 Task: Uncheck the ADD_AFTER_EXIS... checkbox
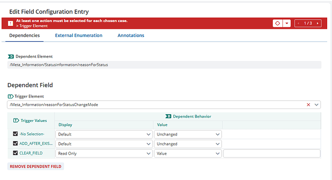(15, 143)
